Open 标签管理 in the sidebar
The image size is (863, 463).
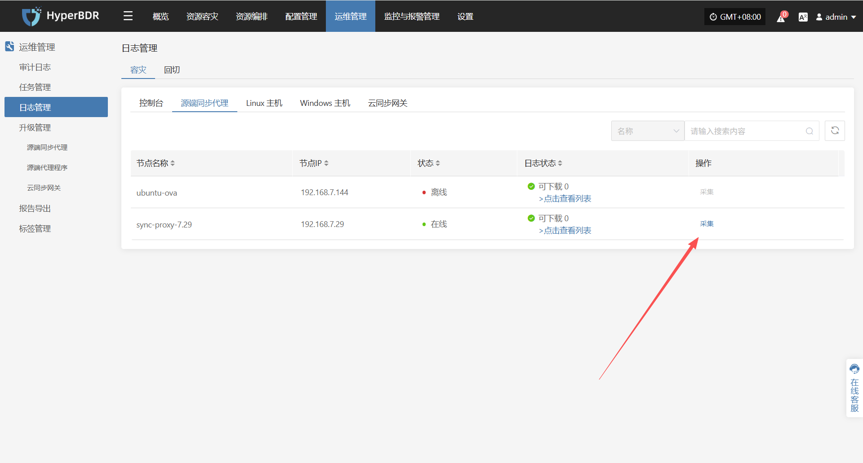[35, 229]
